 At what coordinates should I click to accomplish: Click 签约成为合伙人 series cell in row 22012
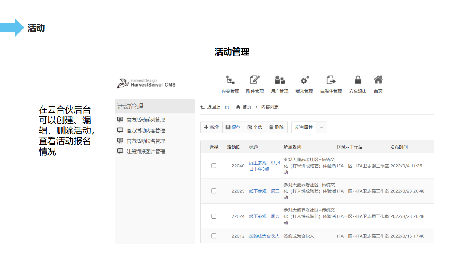point(299,236)
